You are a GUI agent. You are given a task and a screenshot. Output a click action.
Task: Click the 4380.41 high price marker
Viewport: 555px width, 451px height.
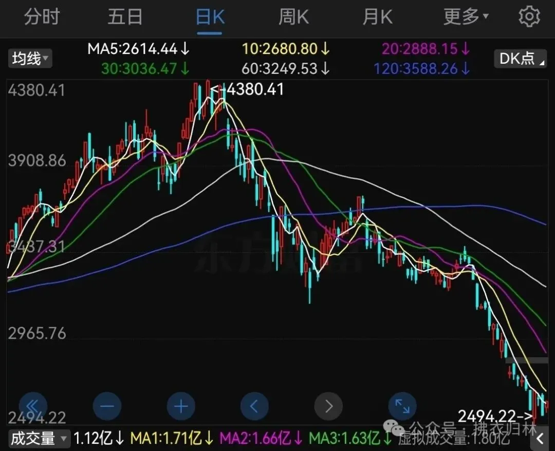247,89
